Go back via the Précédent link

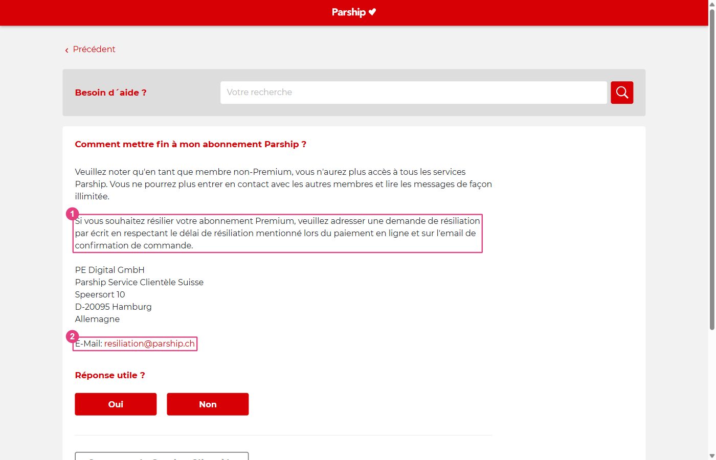pyautogui.click(x=90, y=49)
